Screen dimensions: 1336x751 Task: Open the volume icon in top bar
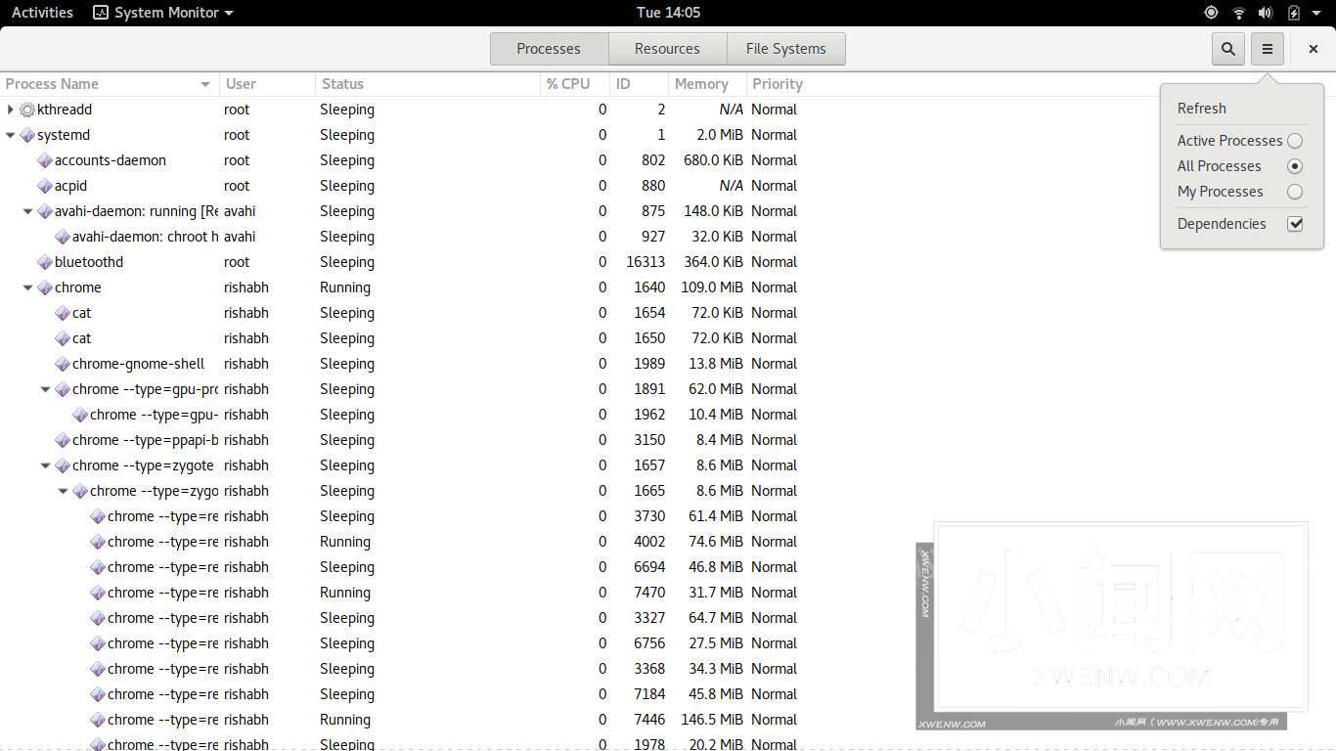point(1266,13)
